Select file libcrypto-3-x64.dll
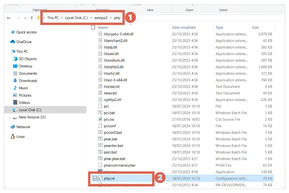This screenshot has height=193, width=289. [119, 34]
